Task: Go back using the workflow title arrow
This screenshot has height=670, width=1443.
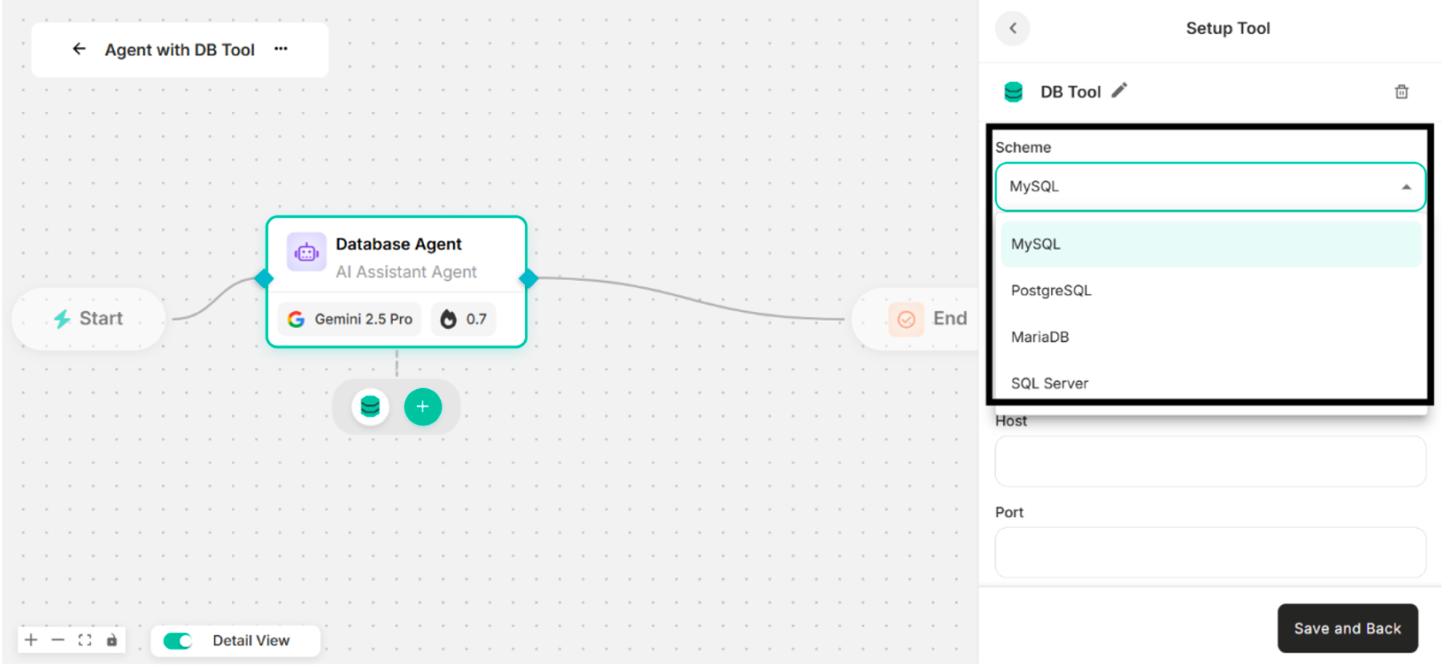Action: point(79,49)
